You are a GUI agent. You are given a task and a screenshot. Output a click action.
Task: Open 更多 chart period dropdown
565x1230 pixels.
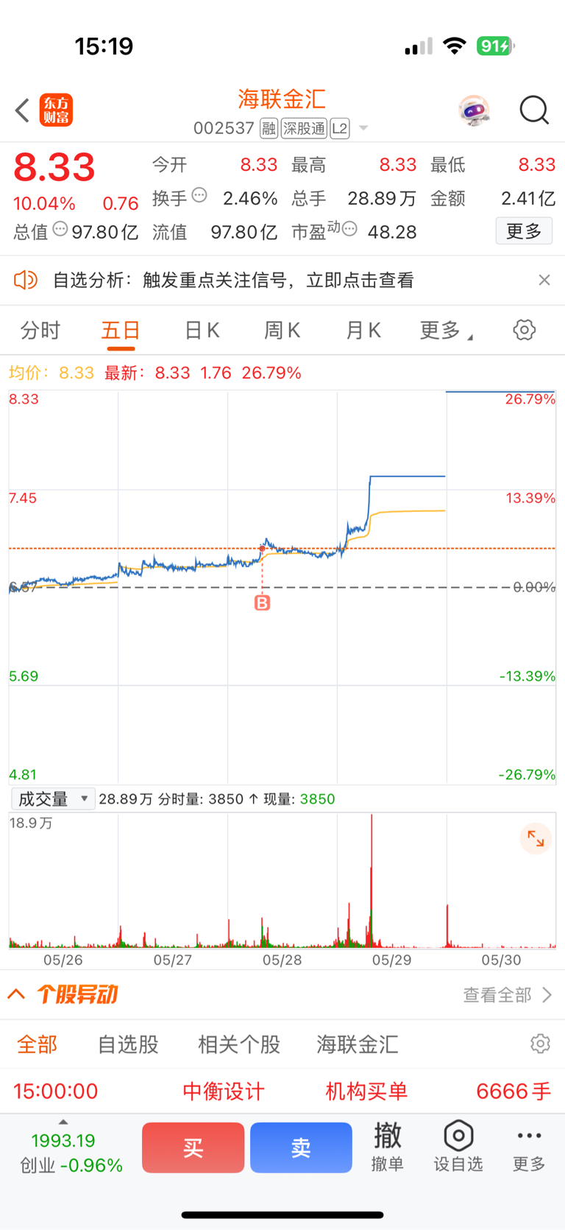(447, 331)
